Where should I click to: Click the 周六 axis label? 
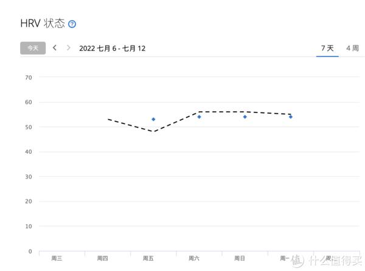click(x=194, y=258)
